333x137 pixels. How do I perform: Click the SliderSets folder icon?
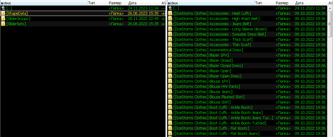tap(3, 24)
